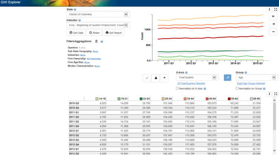Click the 25-34 age color swatch

coord(163,99)
